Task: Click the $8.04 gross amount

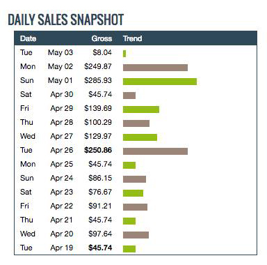Action: pos(102,52)
